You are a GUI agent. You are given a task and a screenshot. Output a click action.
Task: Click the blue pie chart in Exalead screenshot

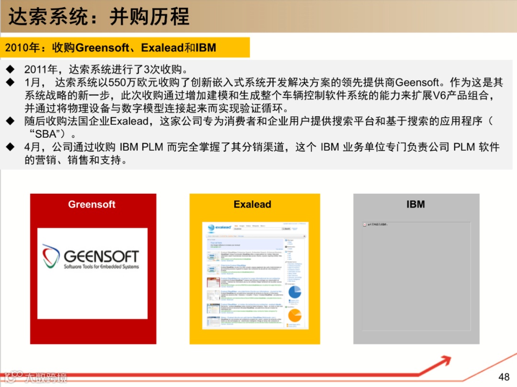tap(294, 292)
